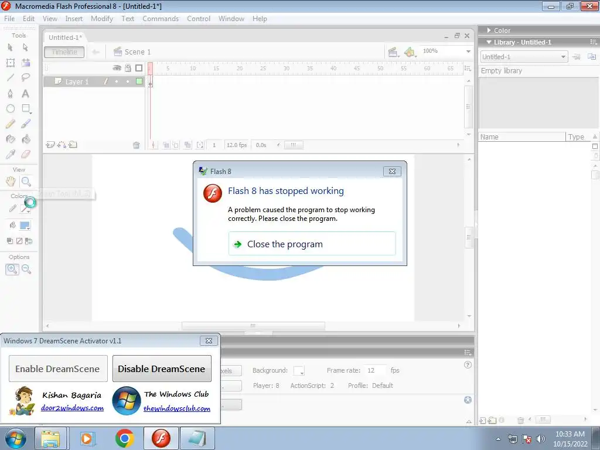Image resolution: width=600 pixels, height=450 pixels.
Task: Open the File menu
Action: tap(9, 19)
